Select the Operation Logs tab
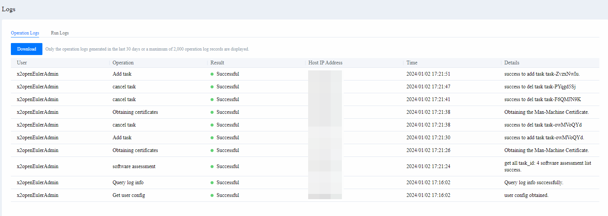 25,33
